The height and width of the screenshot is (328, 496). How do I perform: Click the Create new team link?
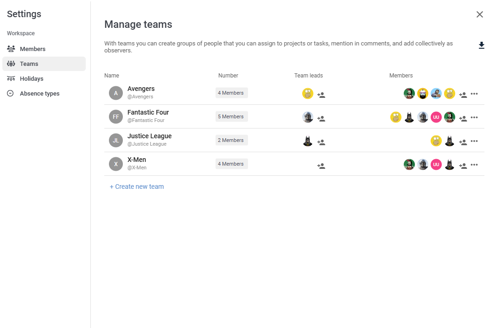point(137,187)
